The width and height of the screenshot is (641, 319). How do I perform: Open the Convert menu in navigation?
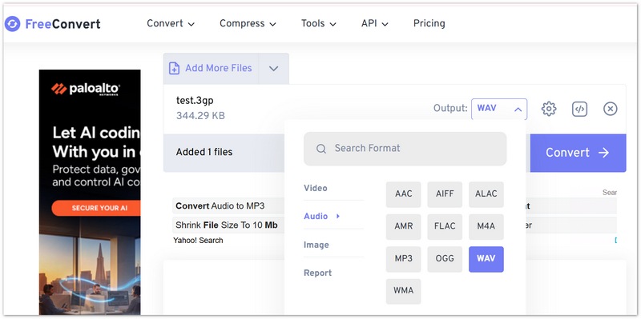(171, 23)
